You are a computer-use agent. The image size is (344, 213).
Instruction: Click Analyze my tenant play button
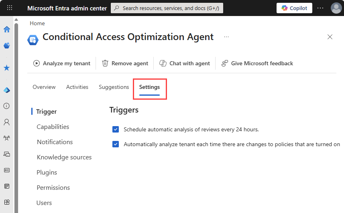click(62, 63)
